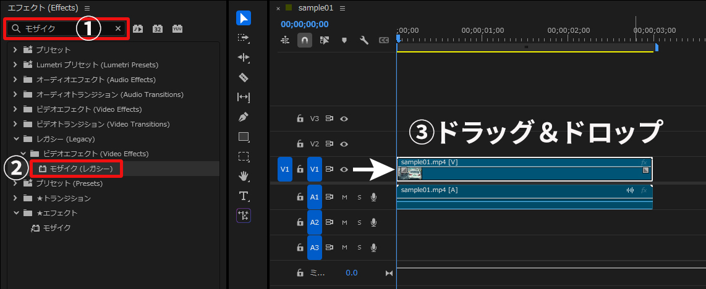Click the CC captions track icon

tap(384, 40)
